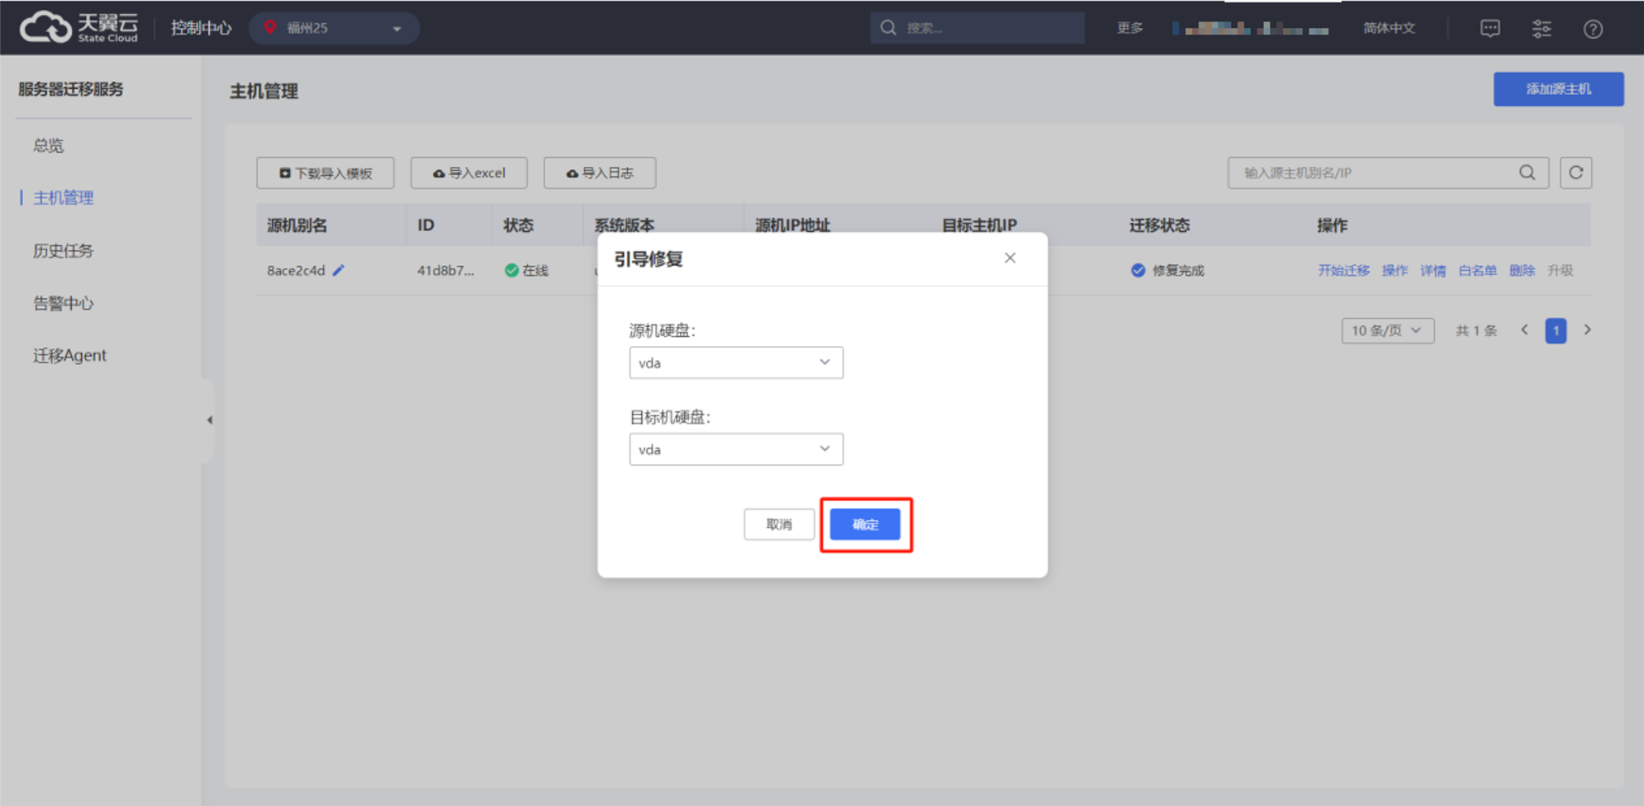This screenshot has height=806, width=1644.
Task: Click 详情 link in row
Action: pos(1433,270)
